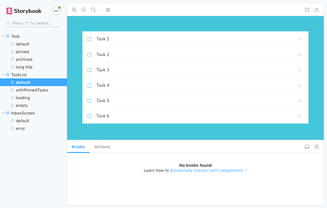
Task: Click the InboxScreen component label
Action: point(23,113)
